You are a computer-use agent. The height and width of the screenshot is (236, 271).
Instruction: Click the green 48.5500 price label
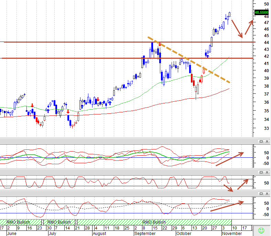[261, 12]
